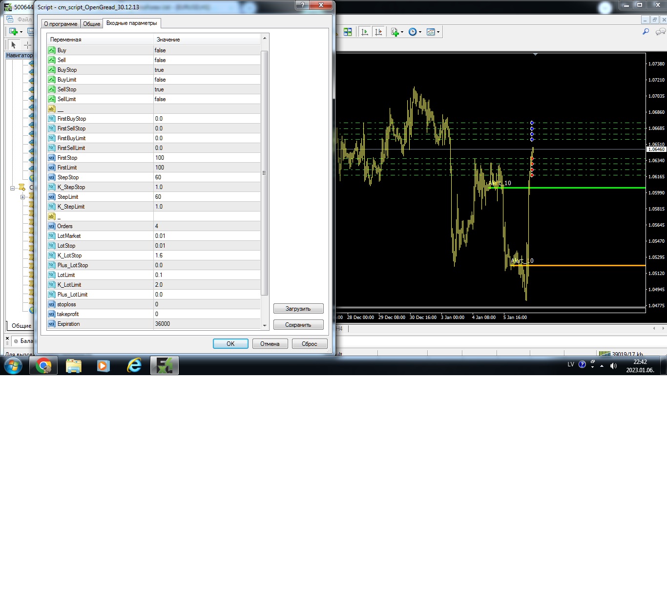
Task: Click the StepStop value 60
Action: pos(207,177)
